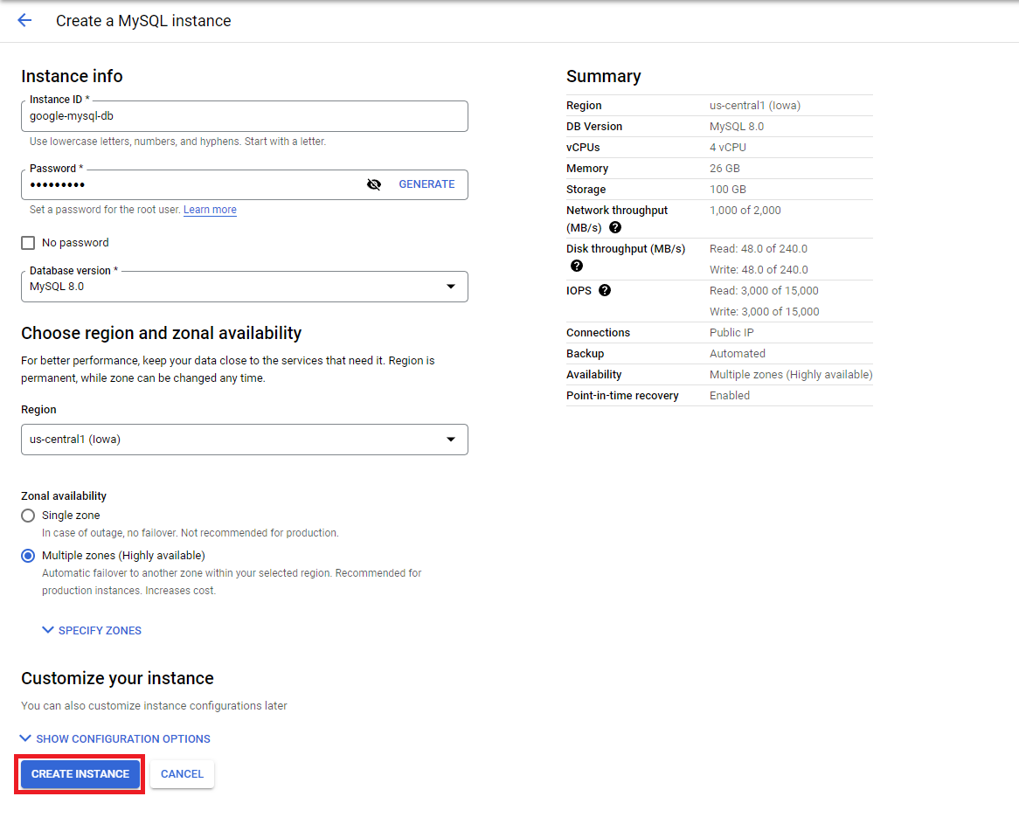Select Single zone radio option
Viewport: 1019px width, 838px height.
(x=28, y=516)
